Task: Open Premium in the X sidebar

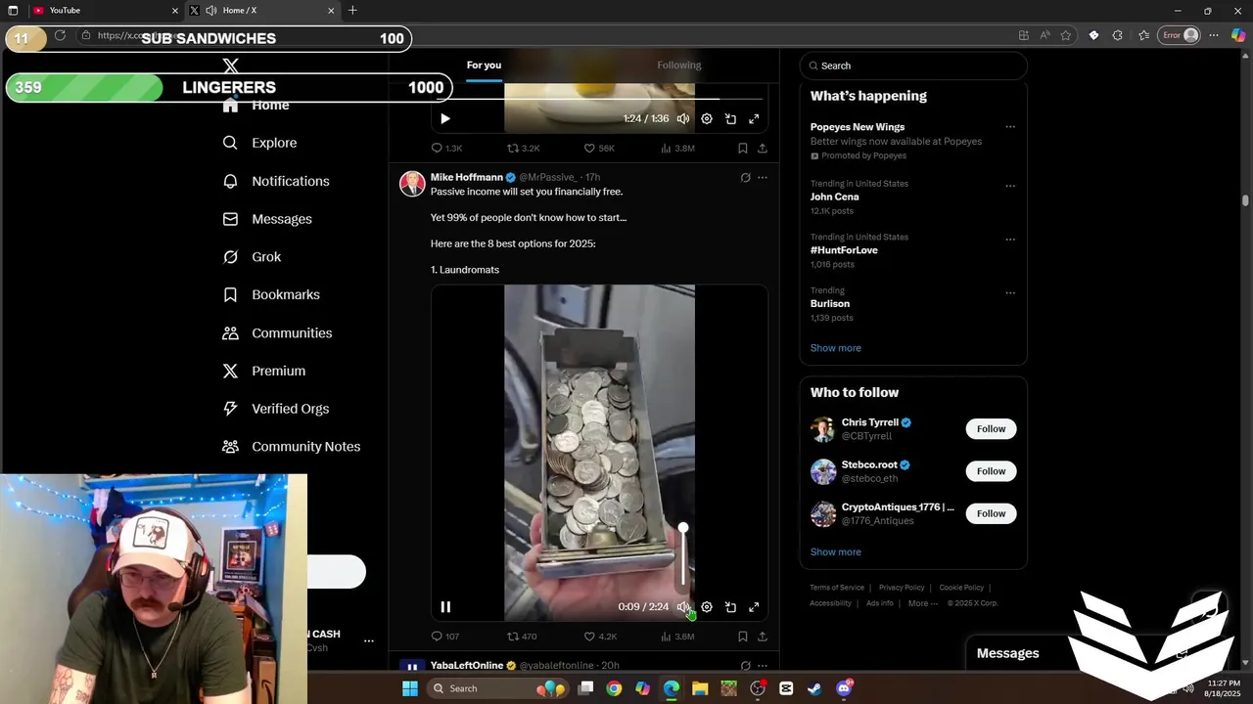Action: pos(264,371)
